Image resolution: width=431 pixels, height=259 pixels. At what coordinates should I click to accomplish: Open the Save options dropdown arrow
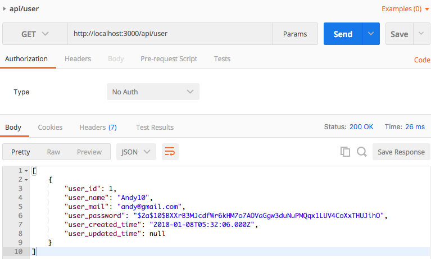[421, 34]
